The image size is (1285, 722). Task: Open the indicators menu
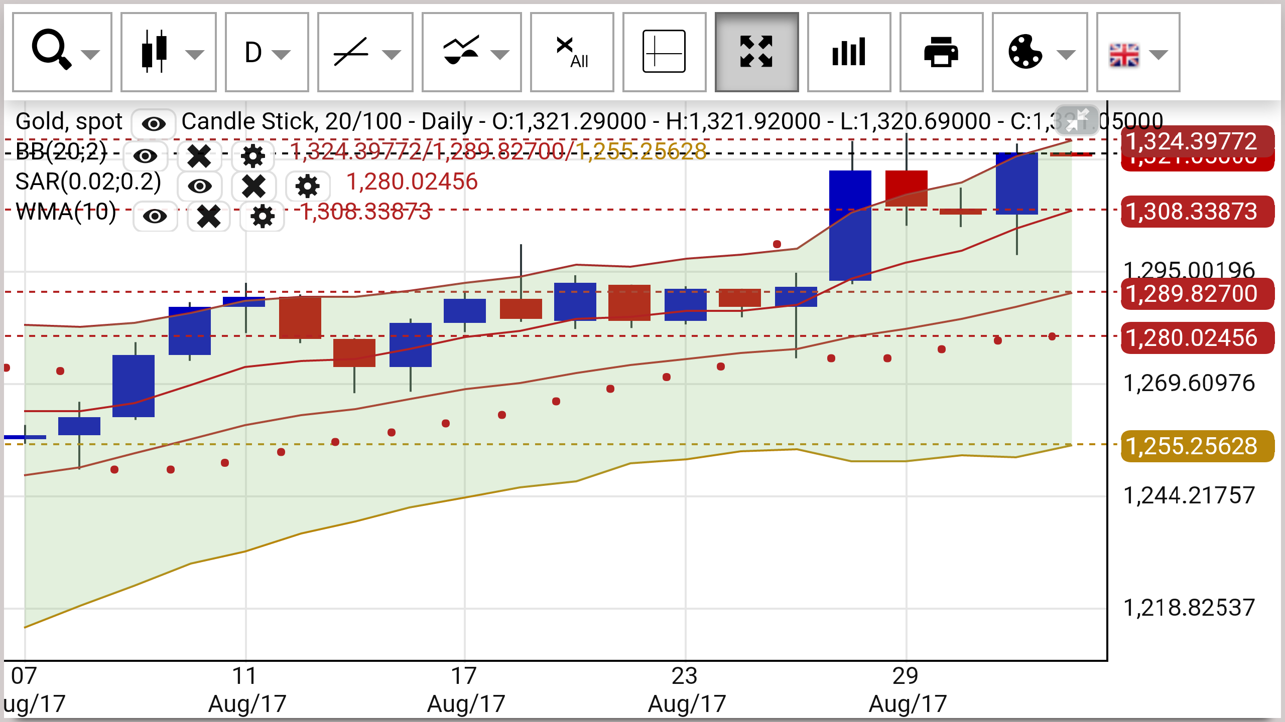click(471, 52)
